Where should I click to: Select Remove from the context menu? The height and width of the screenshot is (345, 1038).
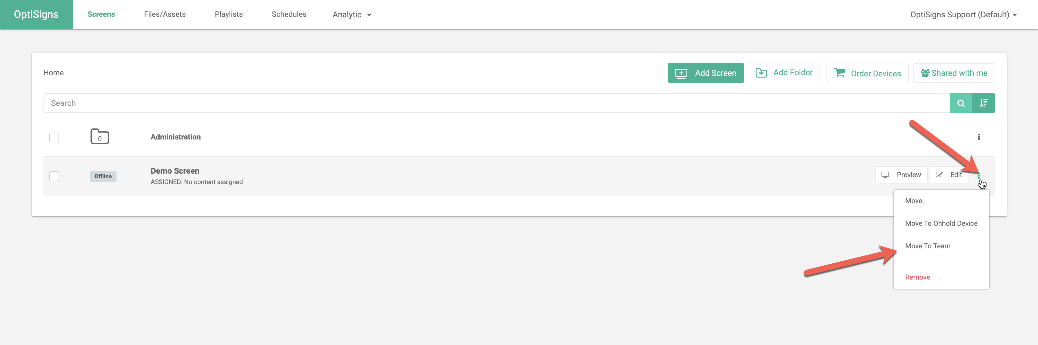click(x=917, y=277)
